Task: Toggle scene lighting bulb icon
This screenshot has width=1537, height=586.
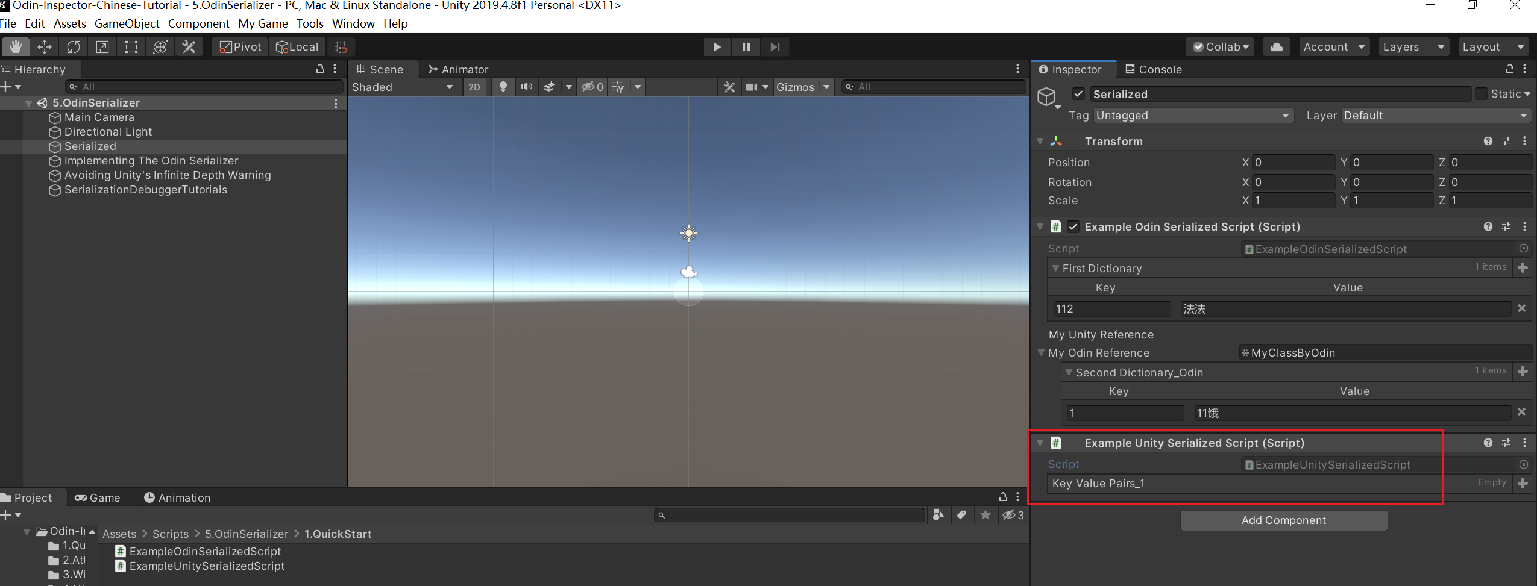Action: tap(503, 87)
